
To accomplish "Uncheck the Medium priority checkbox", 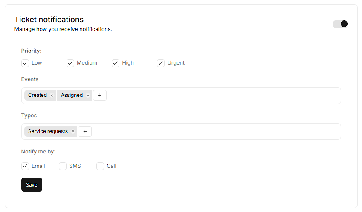I will [x=70, y=63].
